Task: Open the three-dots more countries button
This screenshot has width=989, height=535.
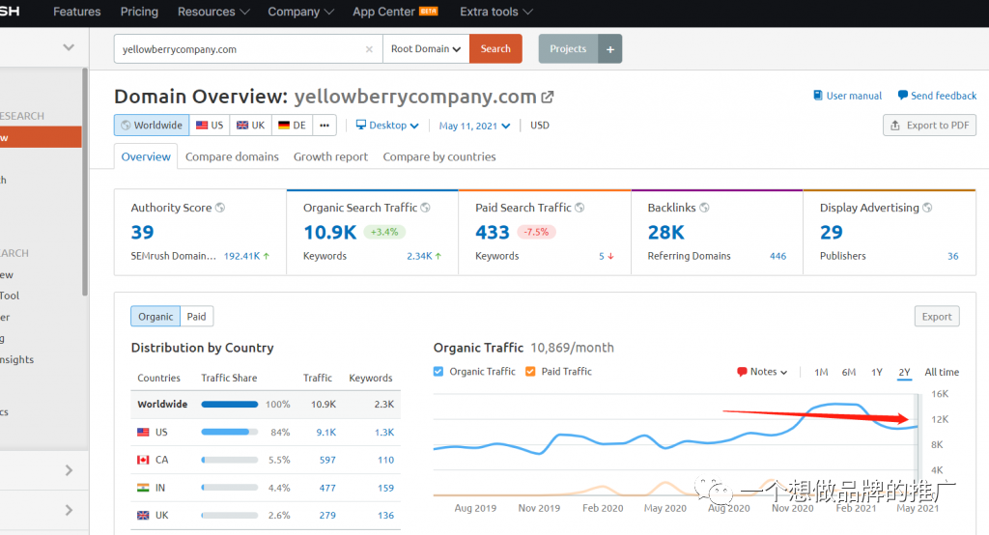Action: [325, 125]
